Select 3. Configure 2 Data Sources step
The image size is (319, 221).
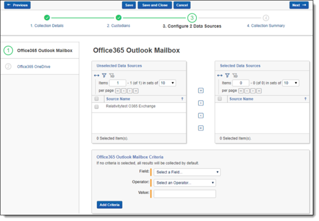192,26
